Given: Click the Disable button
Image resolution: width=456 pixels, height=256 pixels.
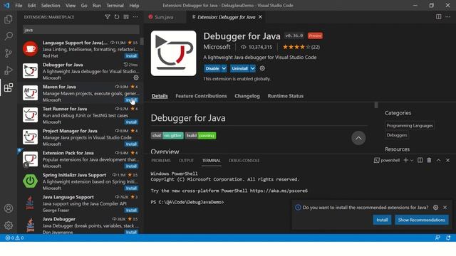Looking at the screenshot, I should [x=212, y=68].
